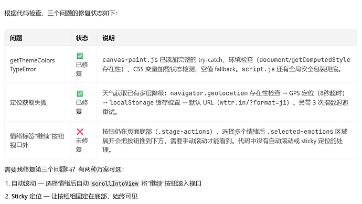This screenshot has width=362, height=204.
Task: Click option 1 自动滚动 list item
Action: coord(103,184)
